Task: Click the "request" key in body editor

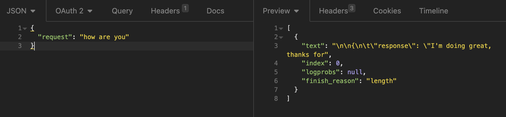Action: (x=55, y=37)
